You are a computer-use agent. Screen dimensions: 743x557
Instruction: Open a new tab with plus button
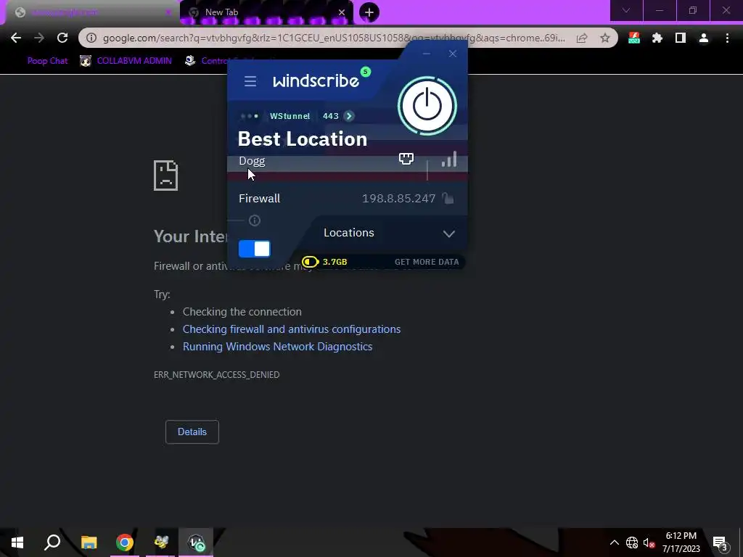coord(369,12)
